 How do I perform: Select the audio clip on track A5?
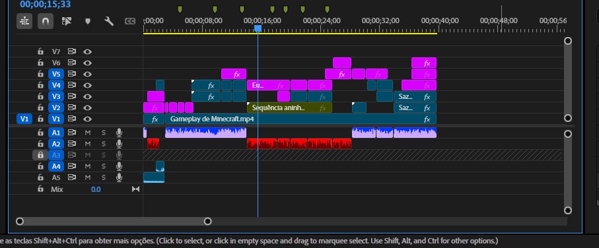pyautogui.click(x=154, y=177)
